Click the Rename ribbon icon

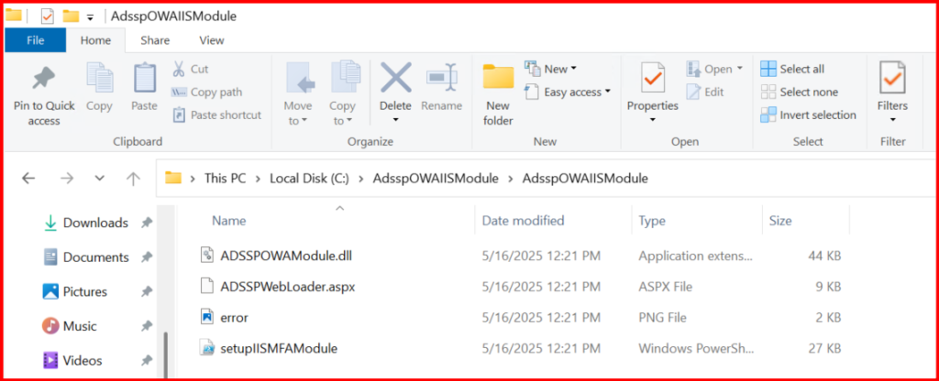[x=441, y=79]
